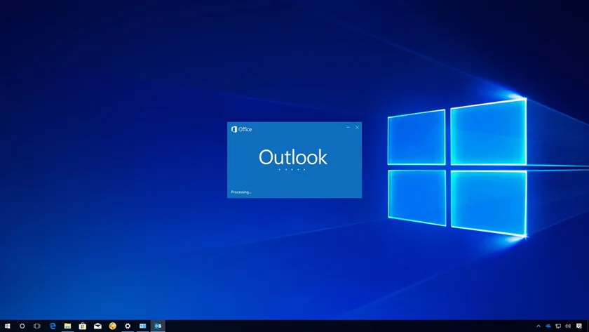Open the Microsoft Store taskbar icon
The width and height of the screenshot is (589, 332).
pyautogui.click(x=83, y=326)
